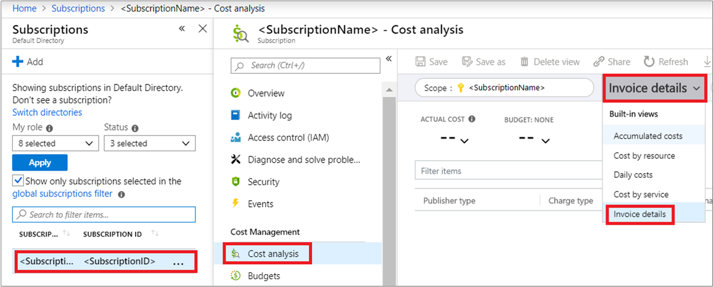The image size is (714, 287).
Task: Click the Add plus icon
Action: (18, 62)
